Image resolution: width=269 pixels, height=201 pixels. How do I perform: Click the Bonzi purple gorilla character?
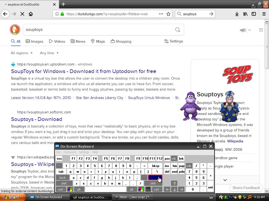[x=190, y=106]
